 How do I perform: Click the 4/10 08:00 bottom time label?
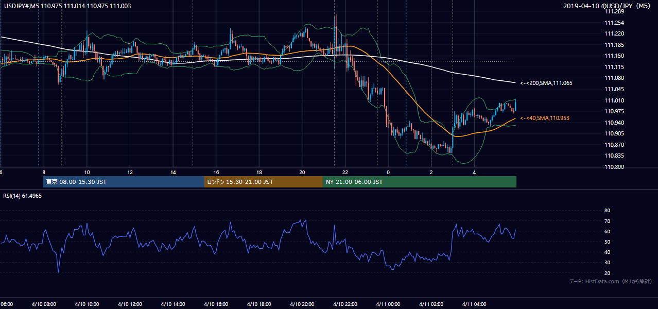[43, 304]
